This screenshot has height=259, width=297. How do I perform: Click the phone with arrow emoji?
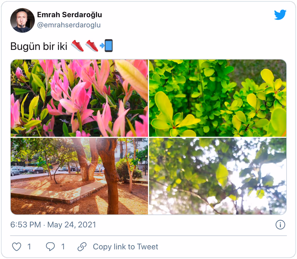[x=106, y=46]
